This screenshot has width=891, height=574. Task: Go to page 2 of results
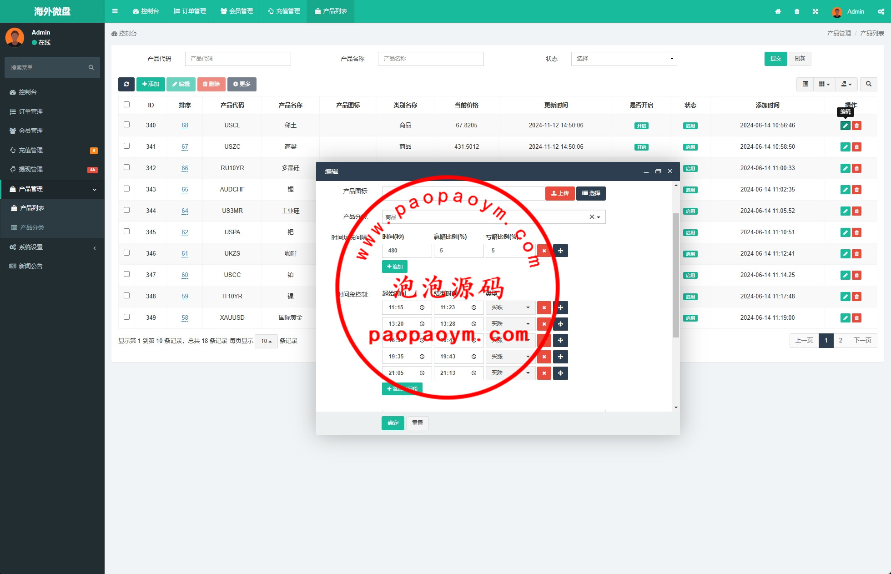pos(841,341)
